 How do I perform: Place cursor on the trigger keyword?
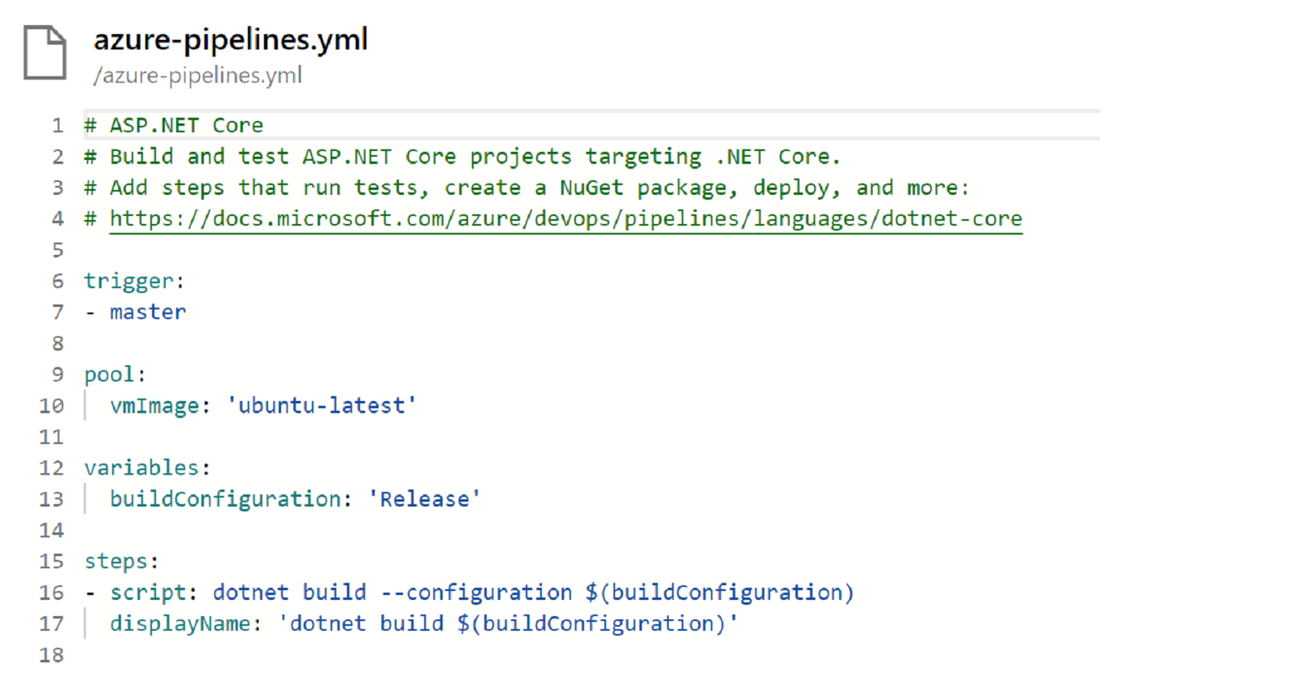click(129, 282)
